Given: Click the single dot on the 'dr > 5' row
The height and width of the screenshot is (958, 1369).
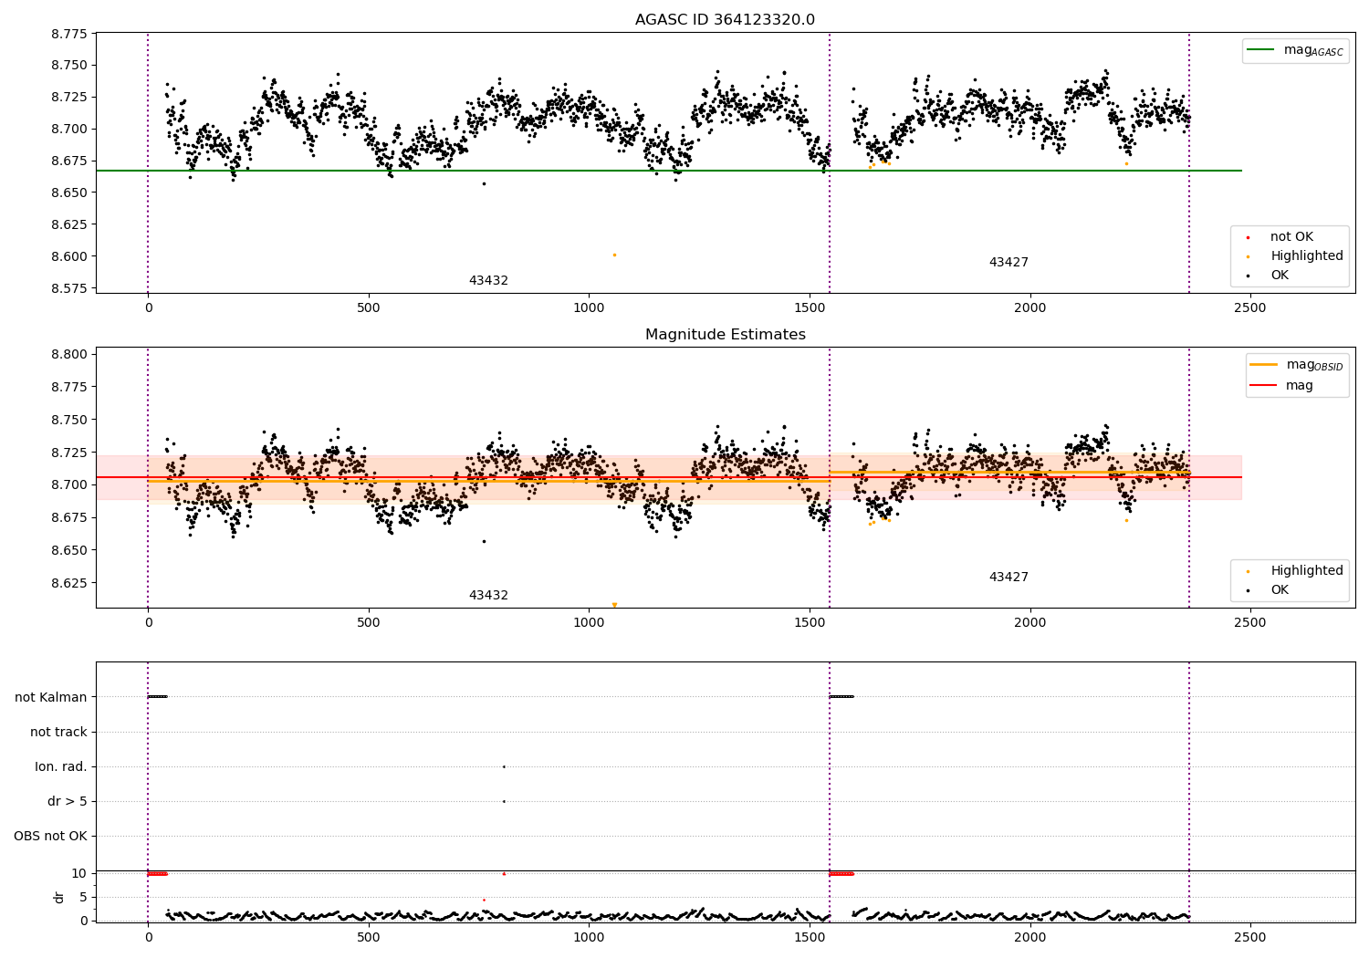Looking at the screenshot, I should pos(504,801).
